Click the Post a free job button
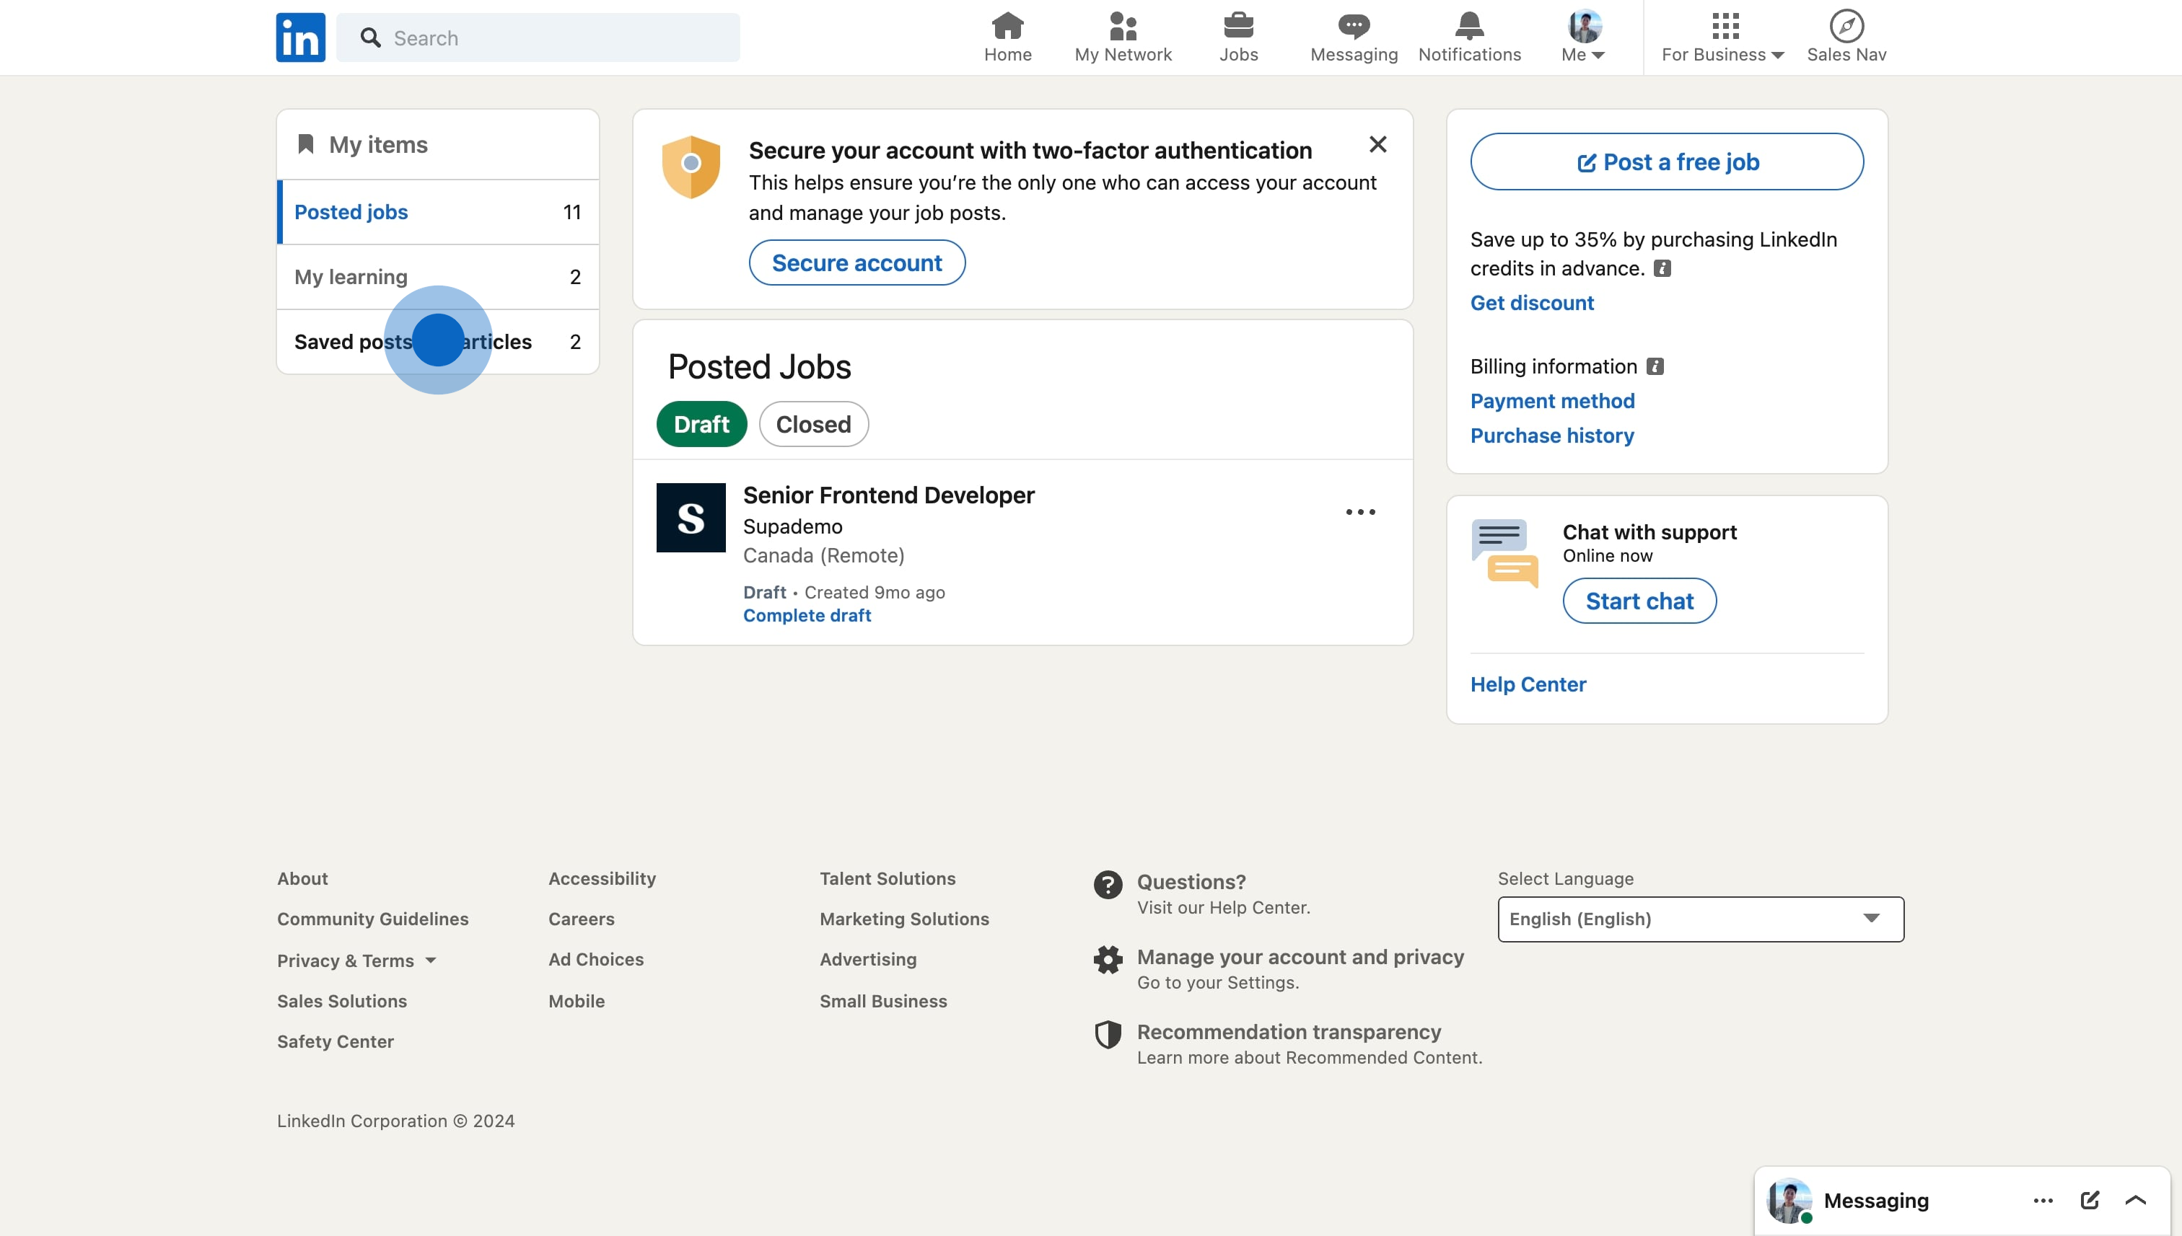2182x1236 pixels. click(1666, 162)
